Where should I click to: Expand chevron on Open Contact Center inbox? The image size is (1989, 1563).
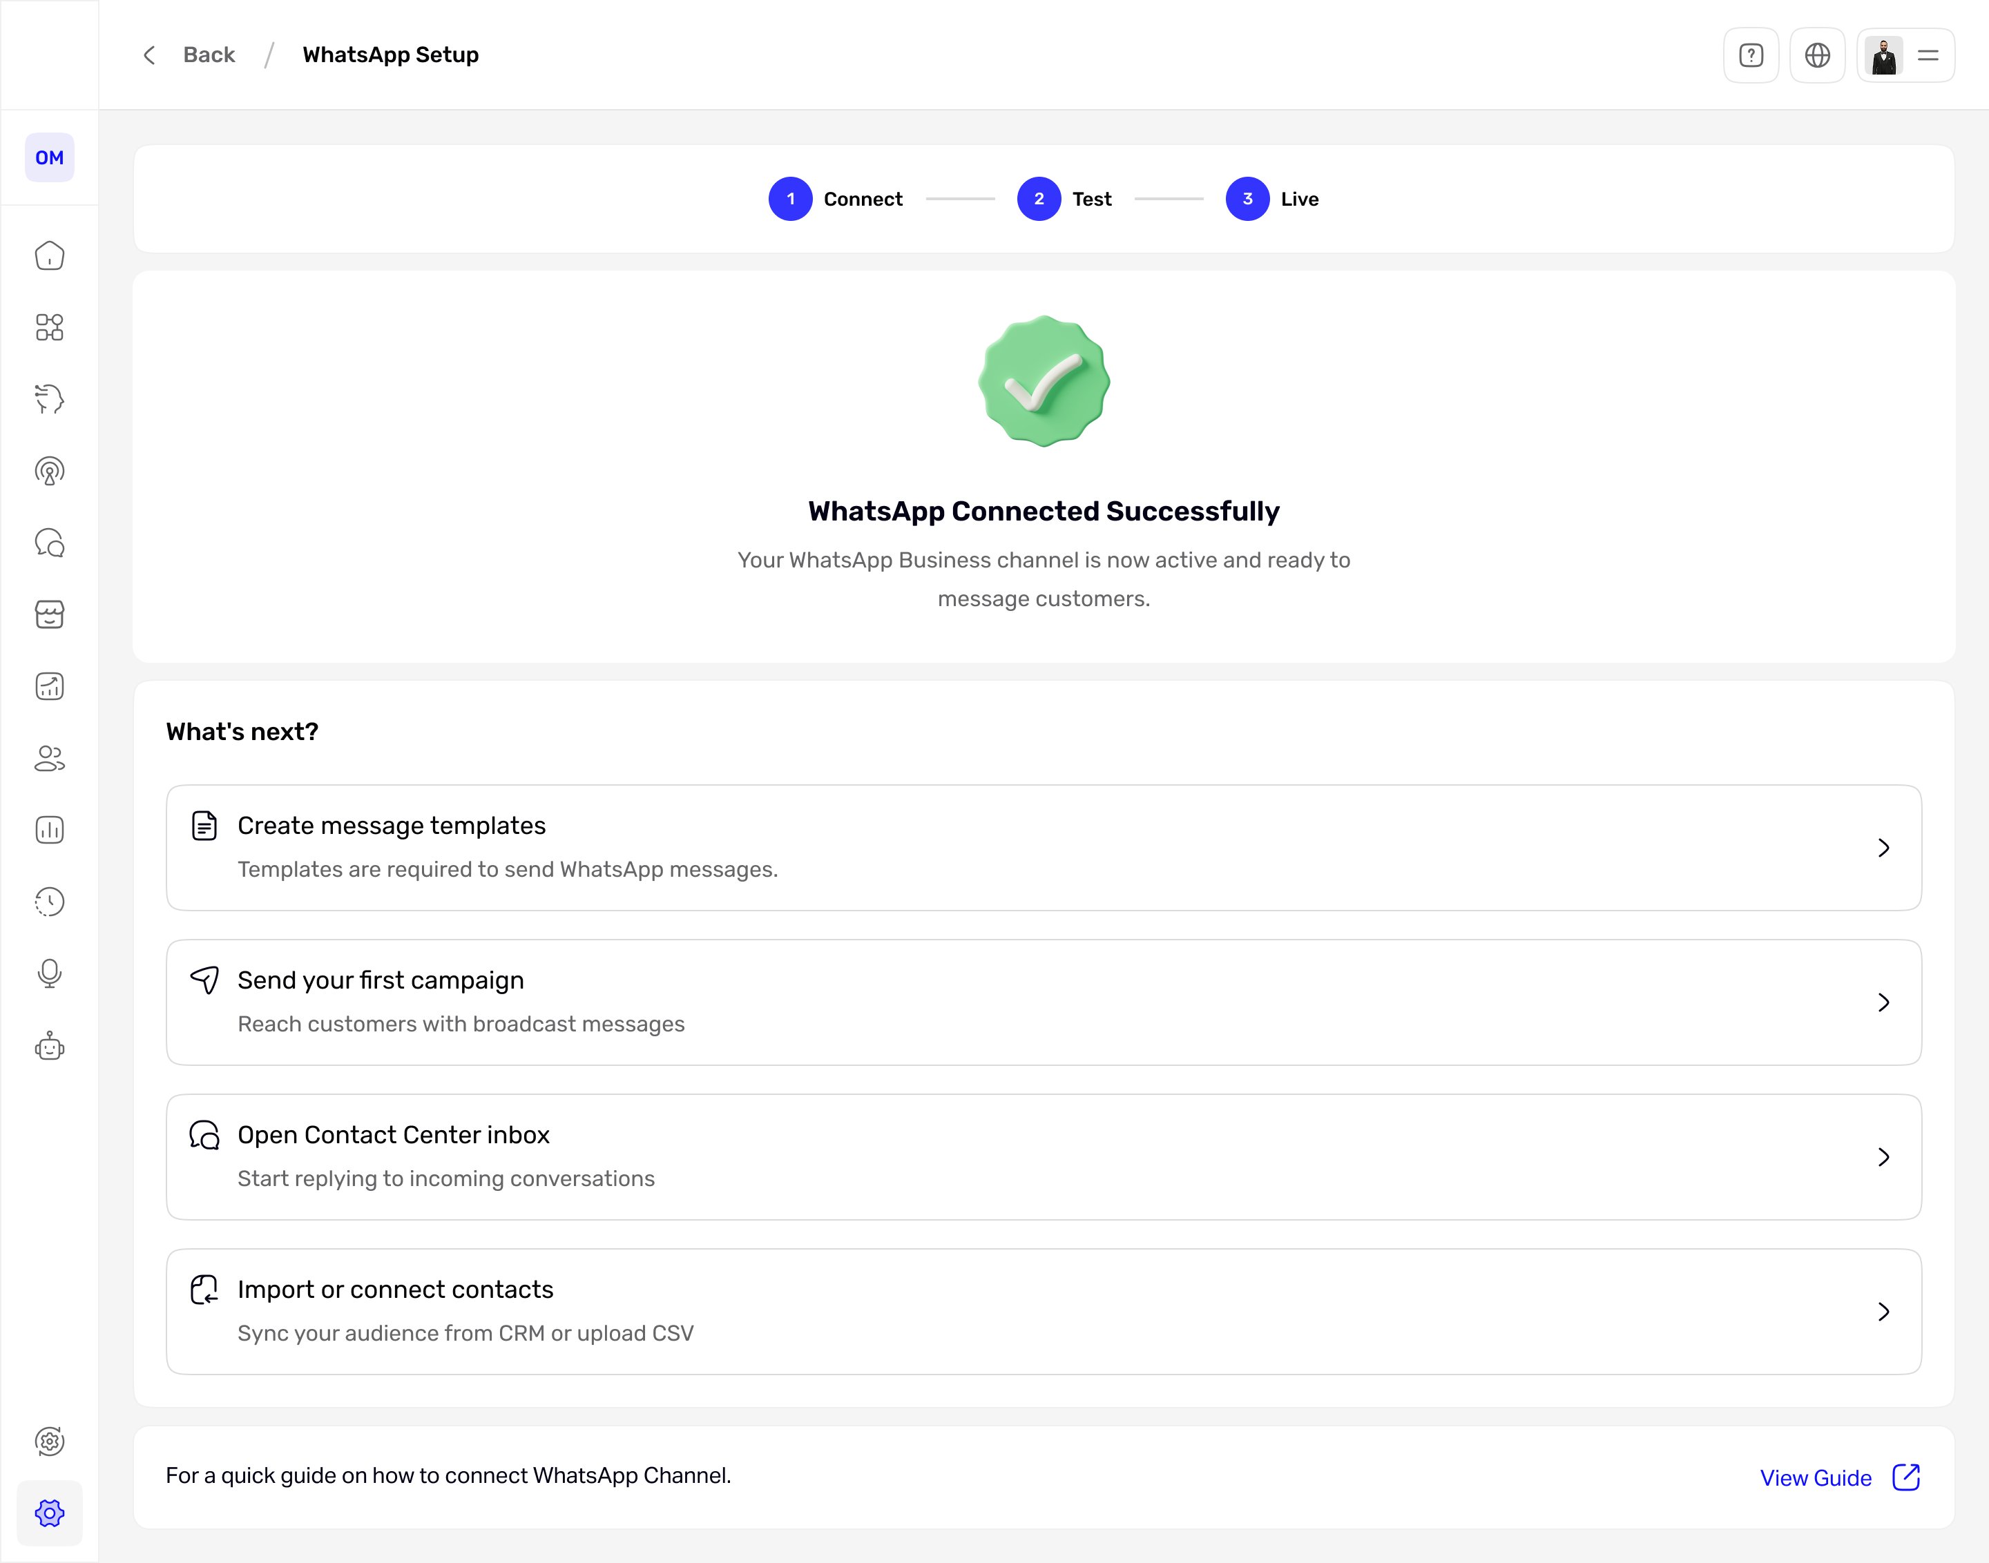(x=1884, y=1156)
